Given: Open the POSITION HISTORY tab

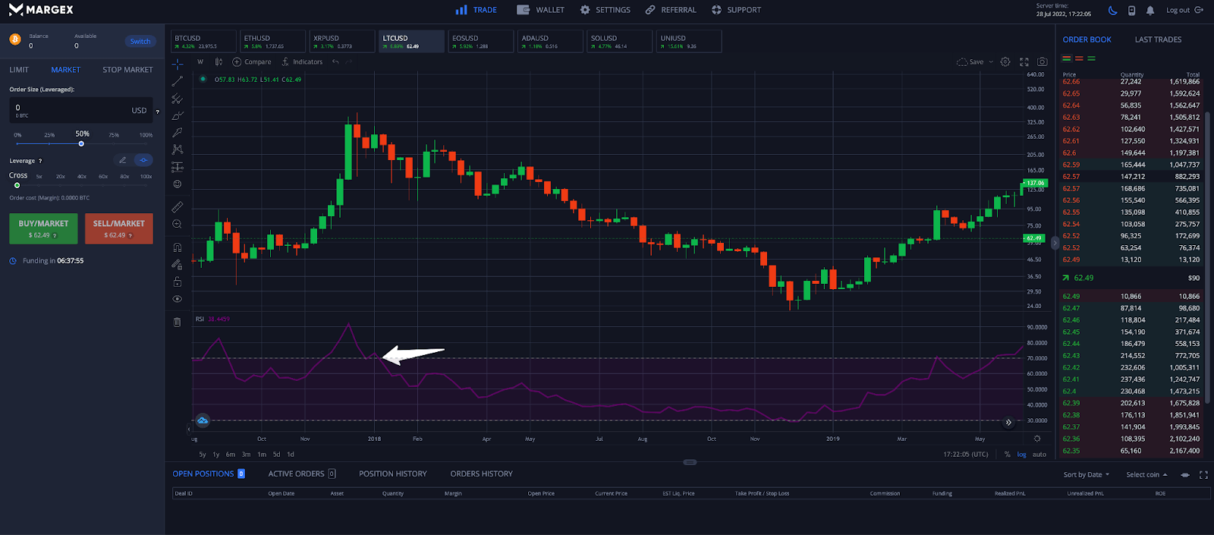Looking at the screenshot, I should point(392,474).
